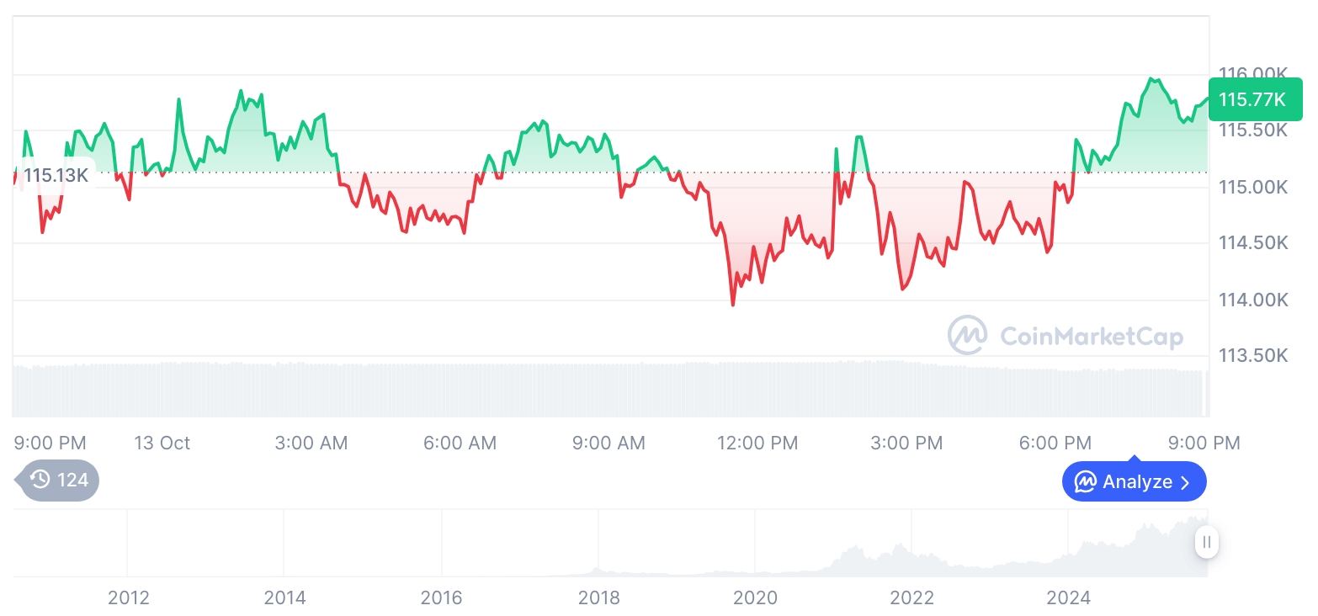Click the 3:00 PM time axis label
The width and height of the screenshot is (1318, 616).
tap(906, 443)
